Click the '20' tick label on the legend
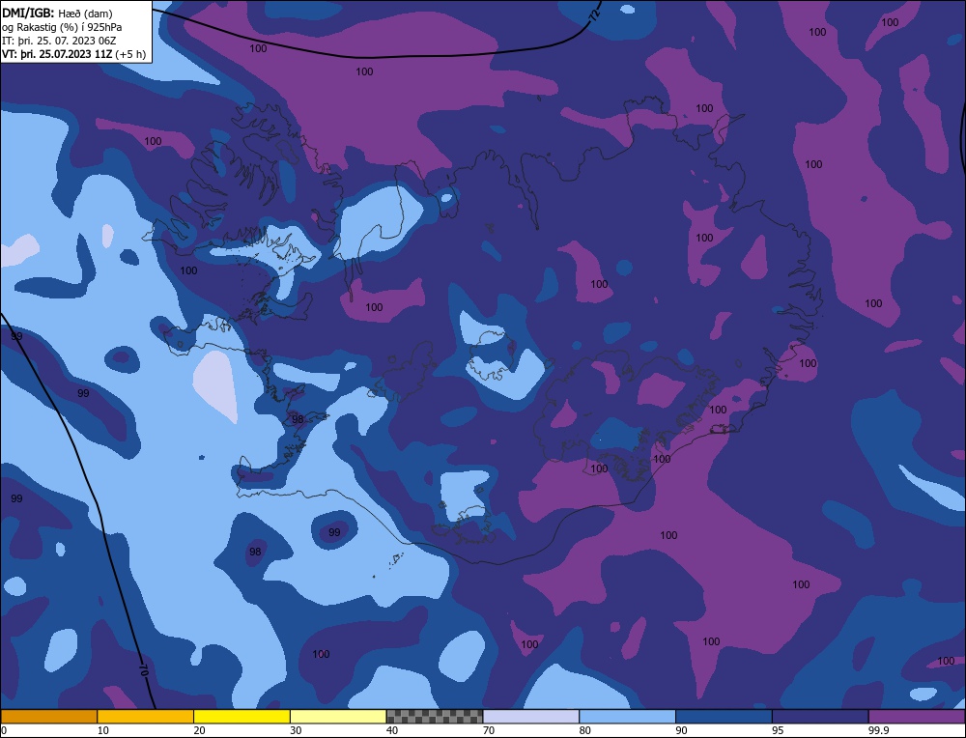 coord(200,730)
